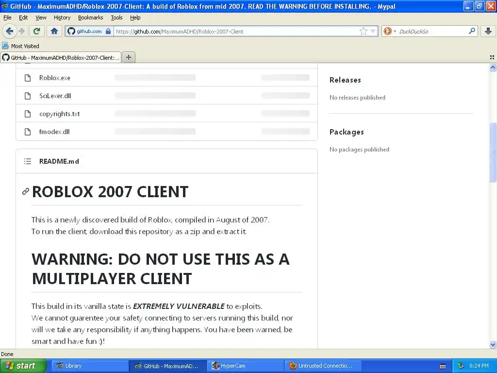Click the 'No packages published' text
This screenshot has height=373, width=497.
[359, 150]
